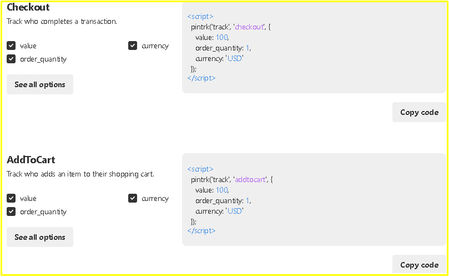Uncheck currency checkbox under Checkout
This screenshot has height=277, width=449.
pos(133,46)
